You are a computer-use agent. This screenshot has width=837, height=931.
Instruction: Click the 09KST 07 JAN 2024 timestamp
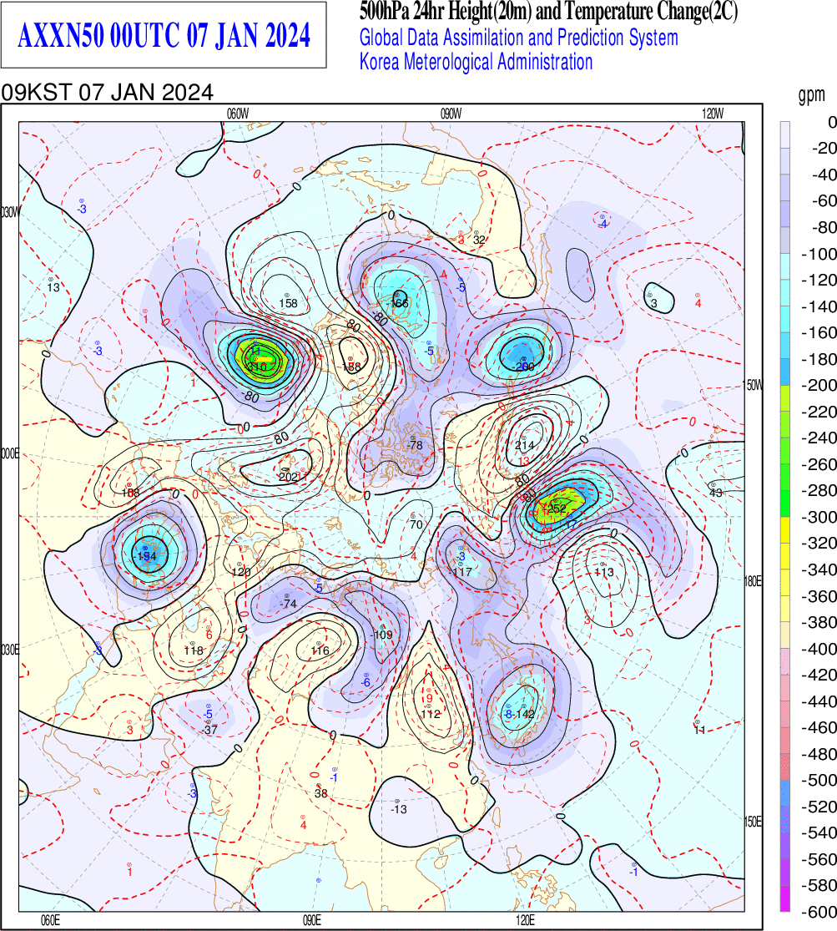tap(108, 93)
